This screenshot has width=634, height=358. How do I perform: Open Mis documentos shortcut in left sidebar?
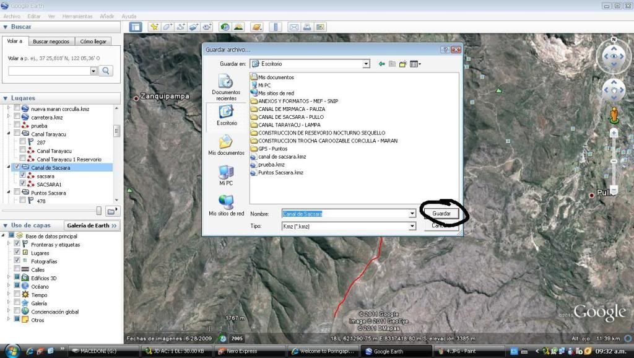click(226, 145)
